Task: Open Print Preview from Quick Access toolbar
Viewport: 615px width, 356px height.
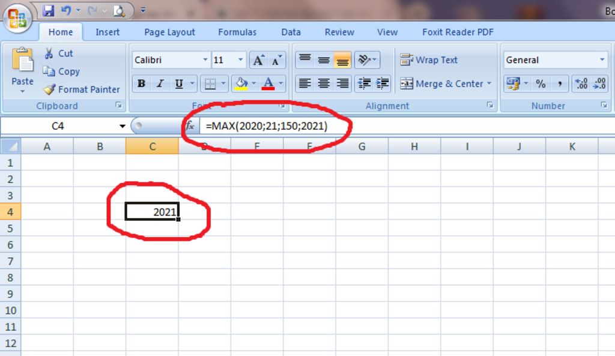Action: point(119,11)
